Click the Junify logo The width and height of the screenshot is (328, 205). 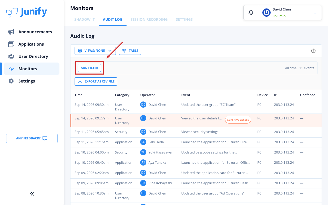27,12
